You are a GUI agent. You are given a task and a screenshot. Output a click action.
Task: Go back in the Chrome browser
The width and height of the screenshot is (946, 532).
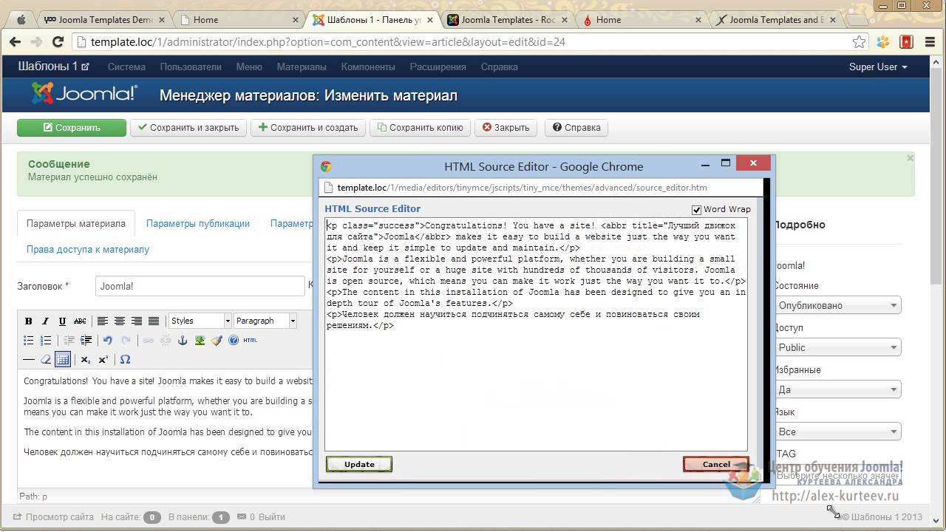click(15, 42)
